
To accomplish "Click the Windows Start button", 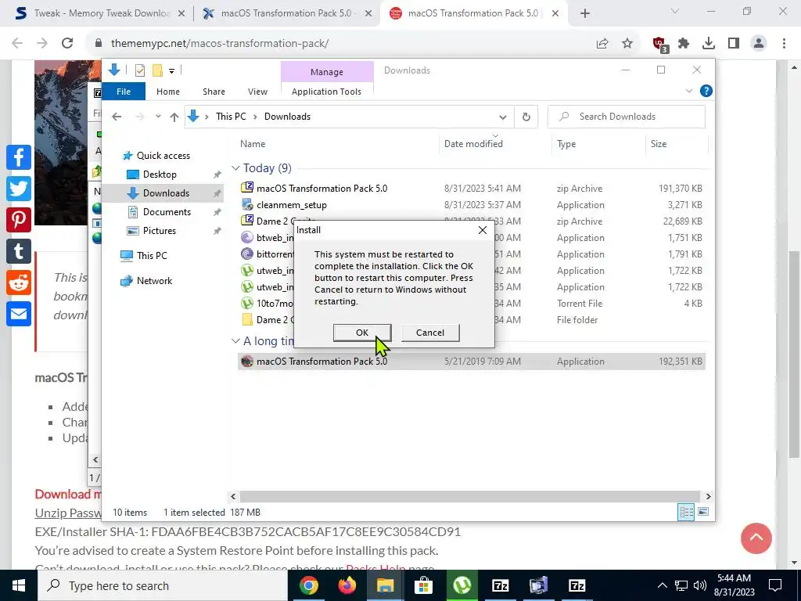I will (19, 585).
